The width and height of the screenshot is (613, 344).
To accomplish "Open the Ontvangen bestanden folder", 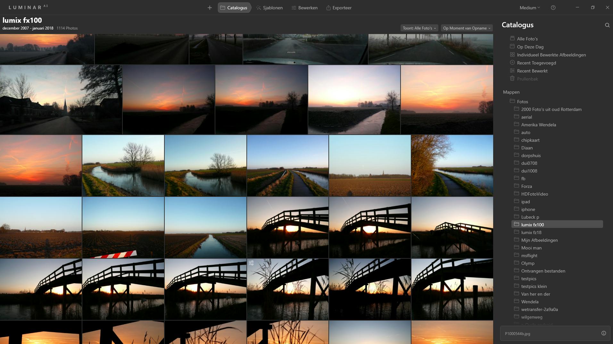I will [543, 271].
